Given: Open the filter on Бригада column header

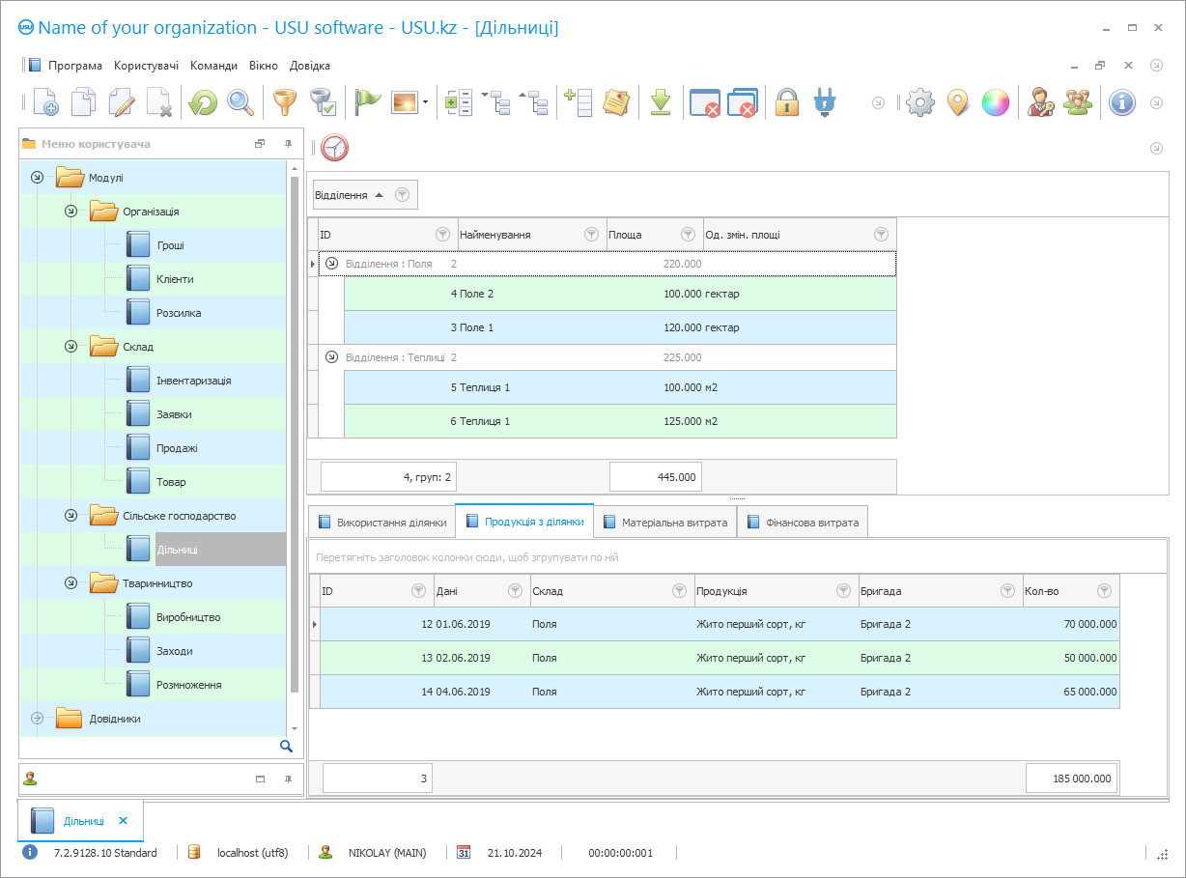Looking at the screenshot, I should (x=1007, y=590).
